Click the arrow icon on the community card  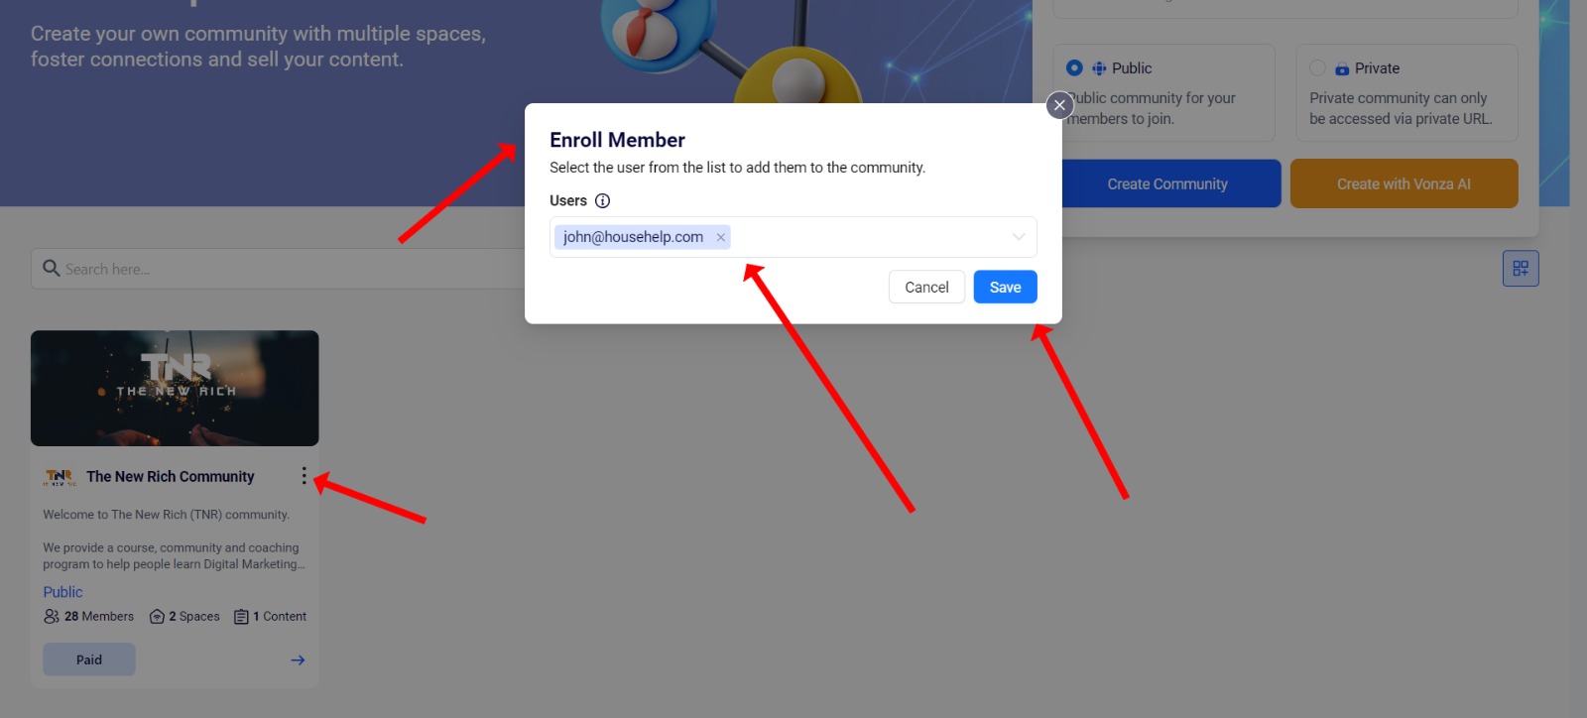[298, 660]
